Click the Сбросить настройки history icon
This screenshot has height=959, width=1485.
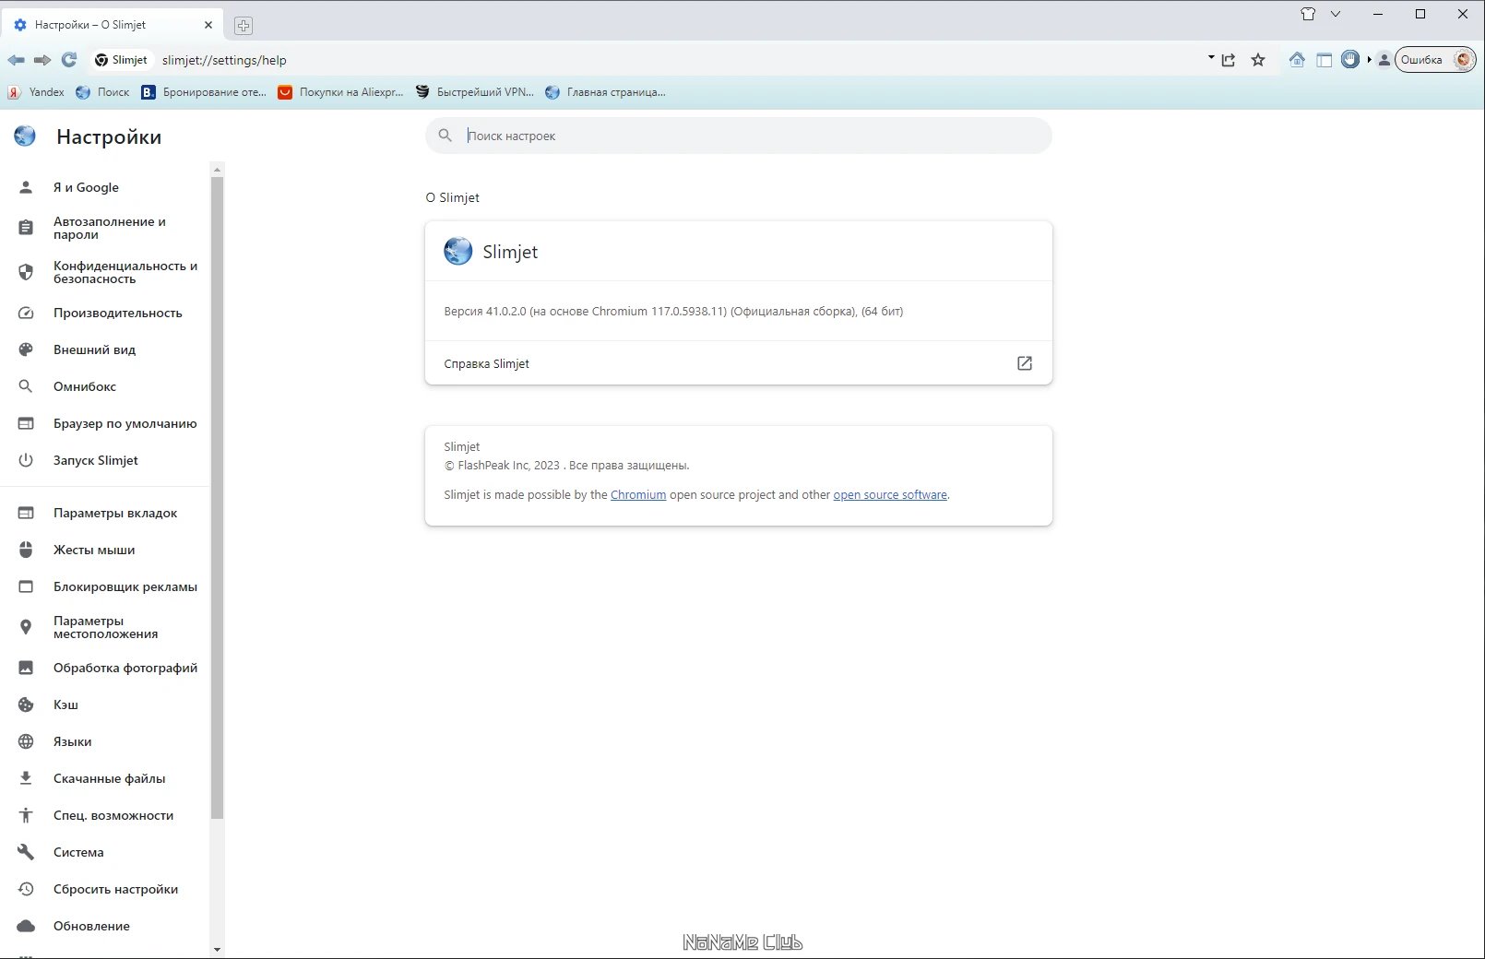click(x=26, y=889)
